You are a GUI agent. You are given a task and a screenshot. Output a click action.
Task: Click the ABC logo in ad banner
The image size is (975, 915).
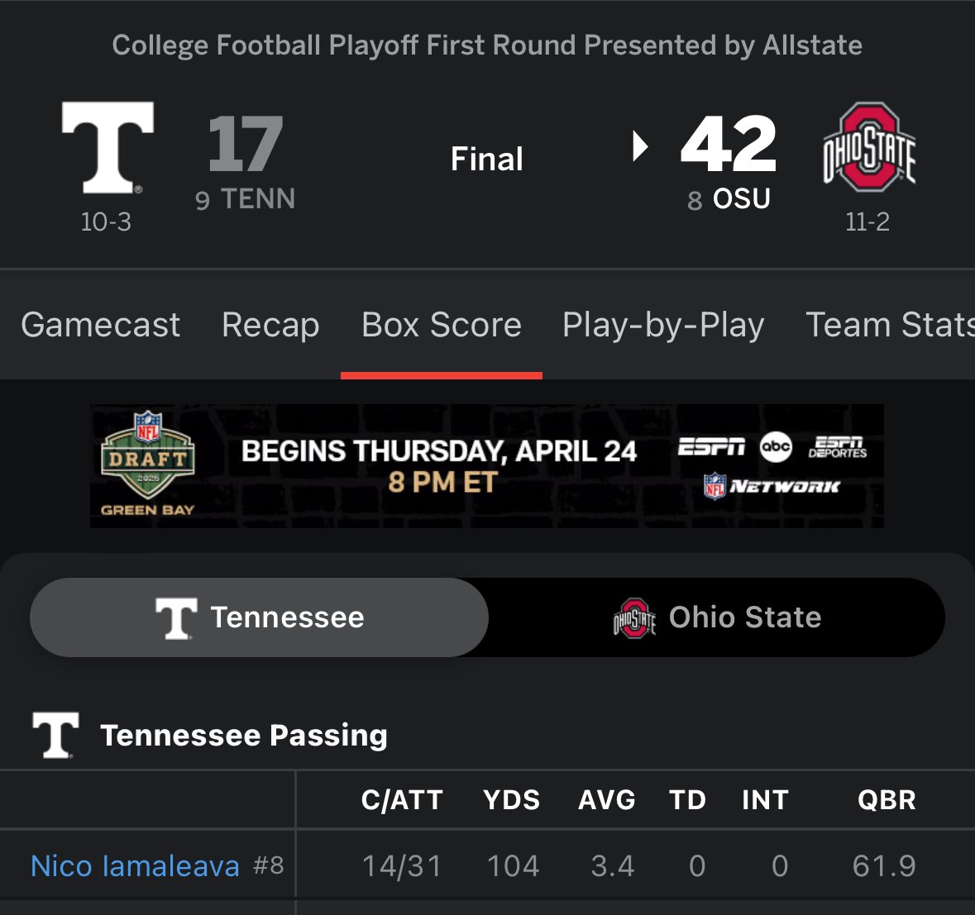(x=776, y=447)
